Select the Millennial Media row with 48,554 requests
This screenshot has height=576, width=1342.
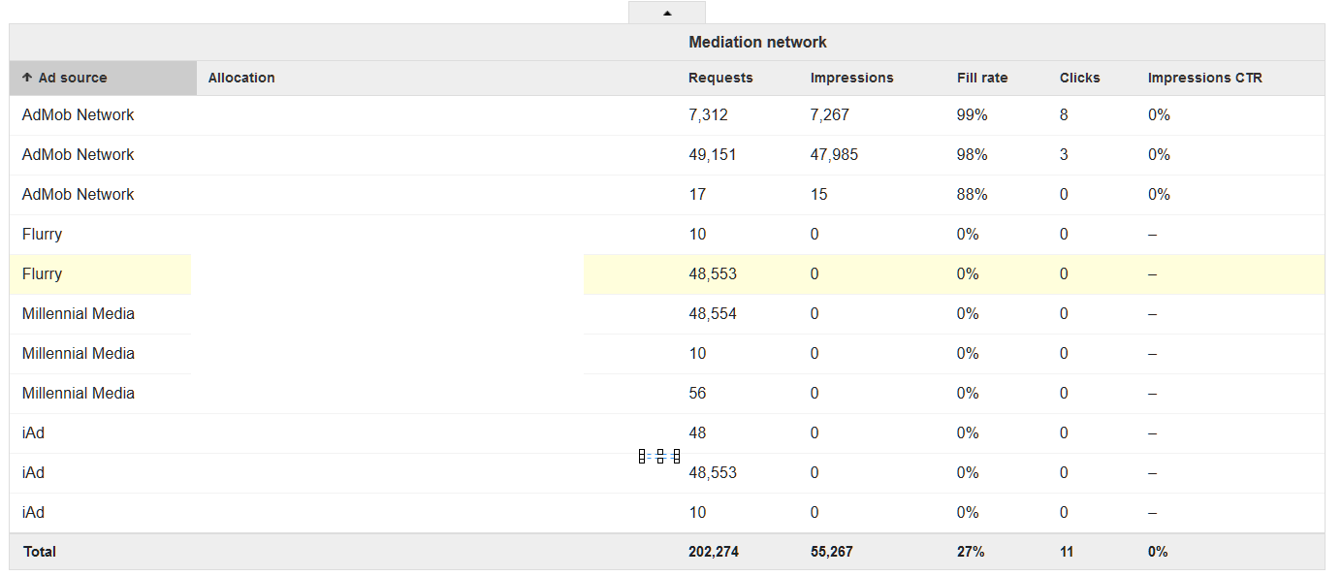(667, 314)
